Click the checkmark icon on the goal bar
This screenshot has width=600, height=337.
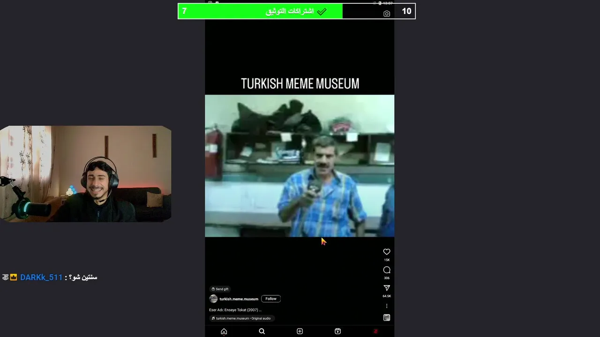322,12
